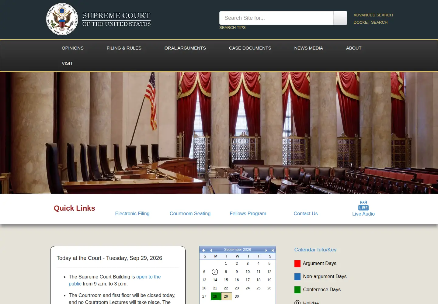Open the Fellows Program link
This screenshot has height=304, width=438.
pyautogui.click(x=248, y=213)
